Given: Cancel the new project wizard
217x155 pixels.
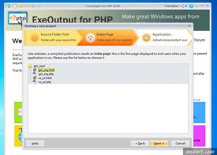Looking at the screenshot, I should pyautogui.click(x=180, y=143).
